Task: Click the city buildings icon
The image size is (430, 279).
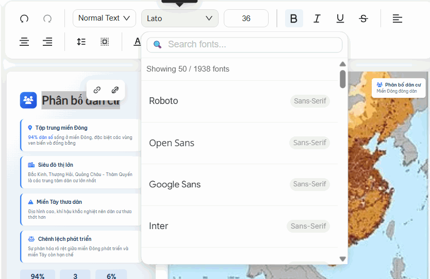Action: tap(31, 165)
